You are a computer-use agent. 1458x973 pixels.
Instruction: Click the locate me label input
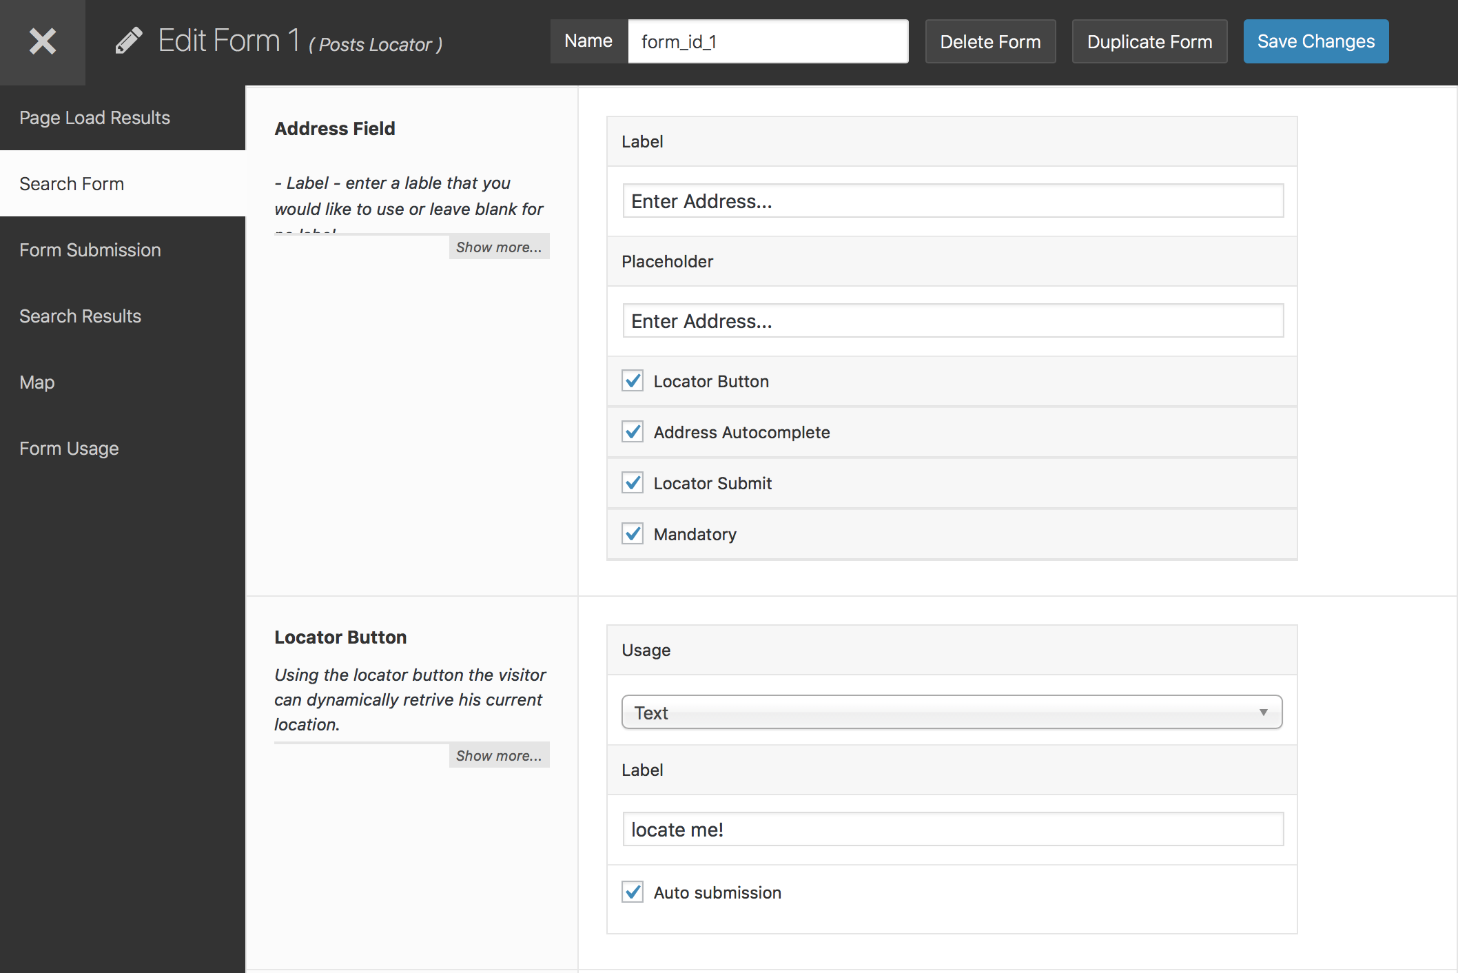pyautogui.click(x=952, y=828)
